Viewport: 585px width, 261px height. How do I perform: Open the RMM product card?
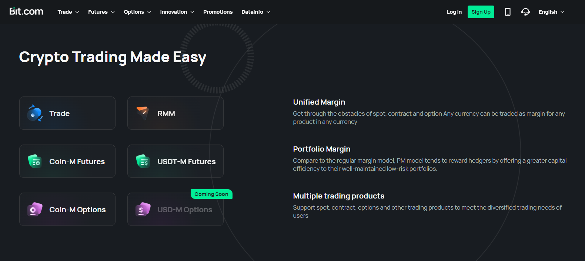[175, 113]
